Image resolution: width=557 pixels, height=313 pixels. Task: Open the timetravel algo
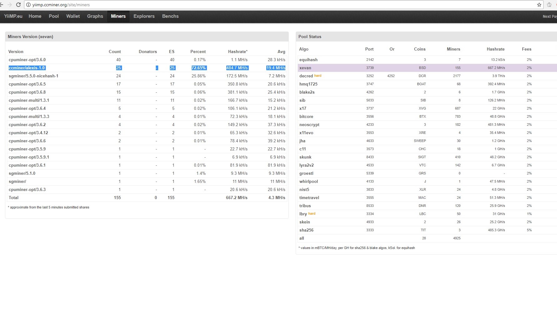point(309,198)
